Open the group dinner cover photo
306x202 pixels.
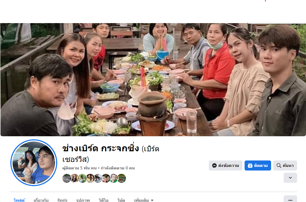[x=153, y=79]
